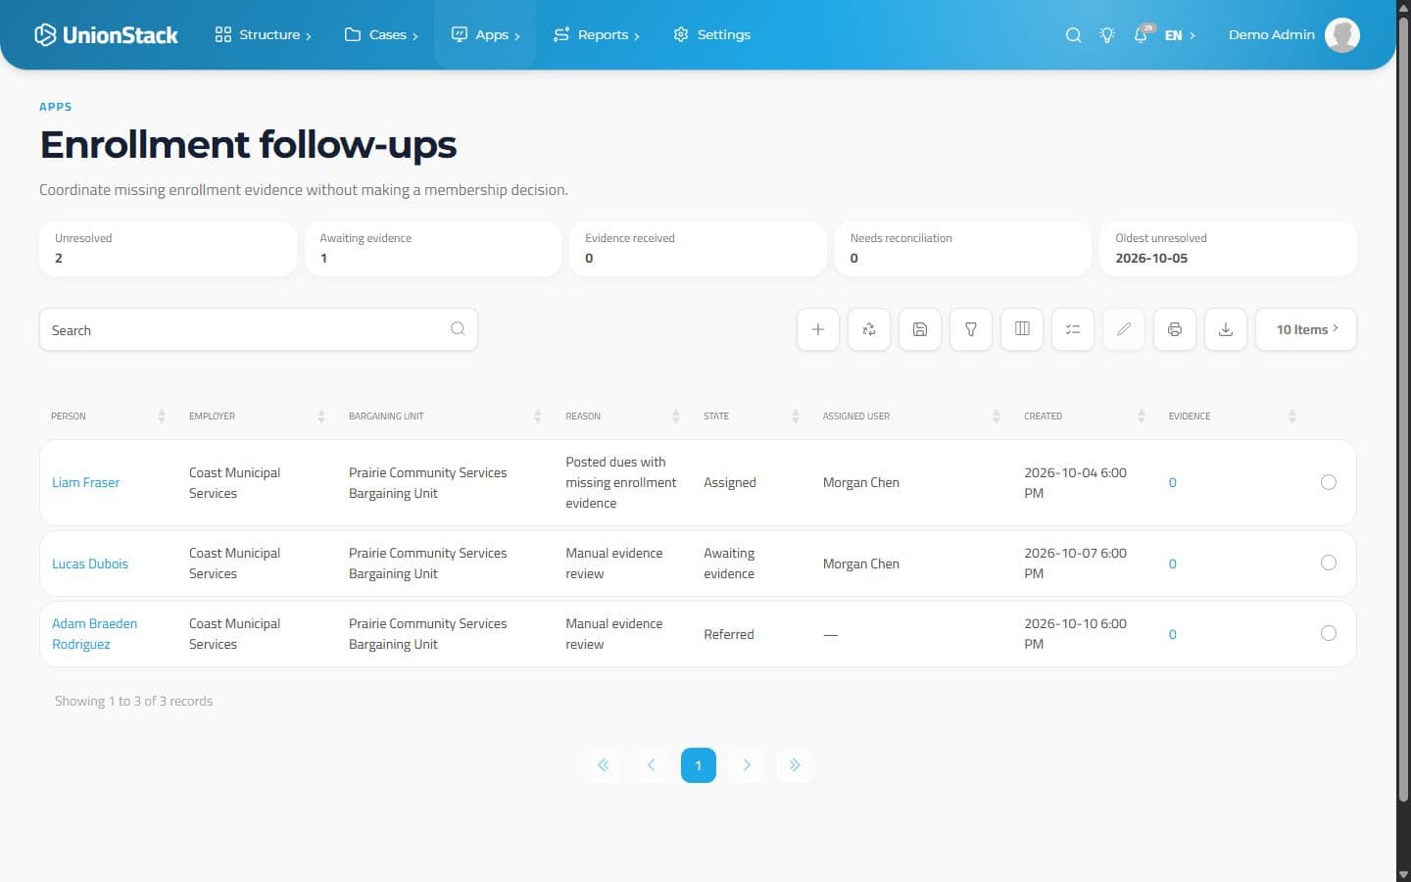This screenshot has height=882, width=1411.
Task: Click the Search input field
Action: pyautogui.click(x=259, y=329)
